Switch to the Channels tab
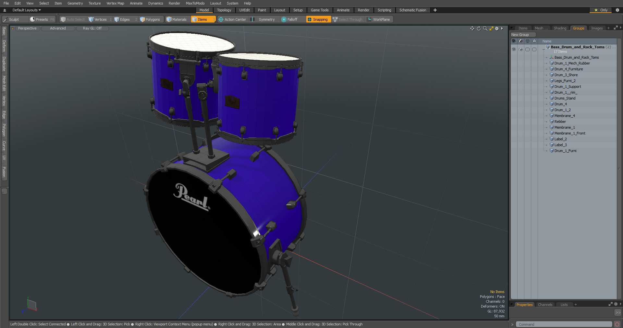This screenshot has height=328, width=623. [x=545, y=305]
